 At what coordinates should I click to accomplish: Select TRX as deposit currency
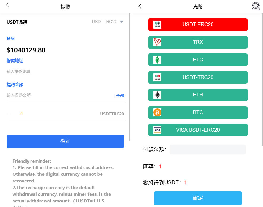click(x=198, y=42)
